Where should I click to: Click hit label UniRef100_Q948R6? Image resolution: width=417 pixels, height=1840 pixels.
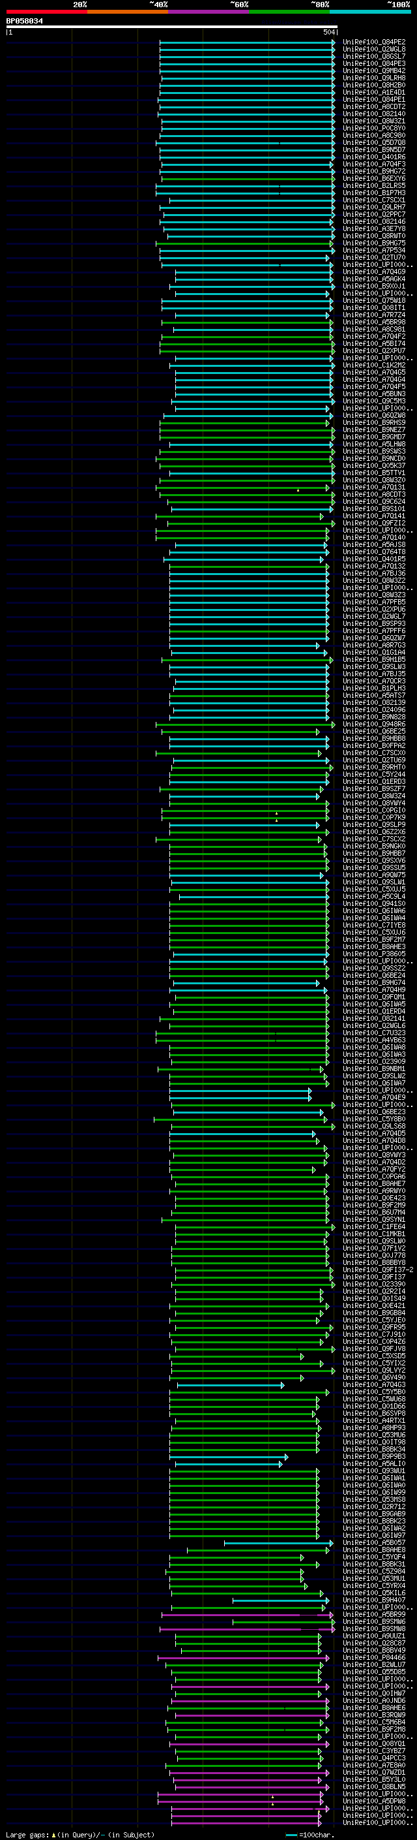(x=374, y=725)
